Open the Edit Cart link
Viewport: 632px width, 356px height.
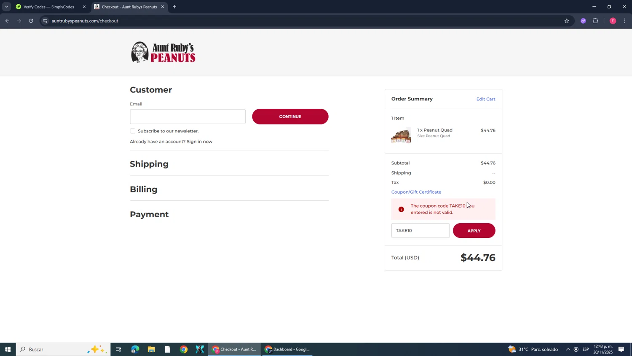pyautogui.click(x=486, y=99)
